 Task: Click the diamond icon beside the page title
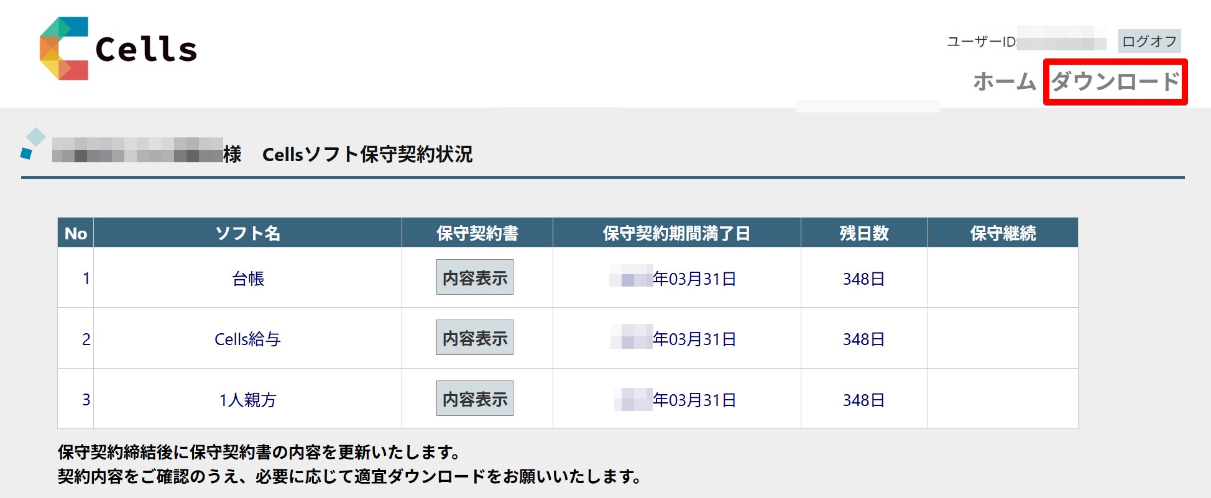point(33,144)
